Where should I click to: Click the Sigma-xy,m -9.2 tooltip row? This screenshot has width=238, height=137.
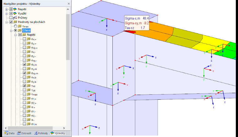(x=137, y=23)
